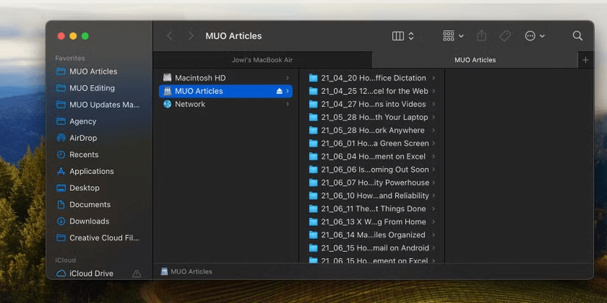Viewport: 607px width, 303px height.
Task: Expand the Network row chevron
Action: [287, 104]
